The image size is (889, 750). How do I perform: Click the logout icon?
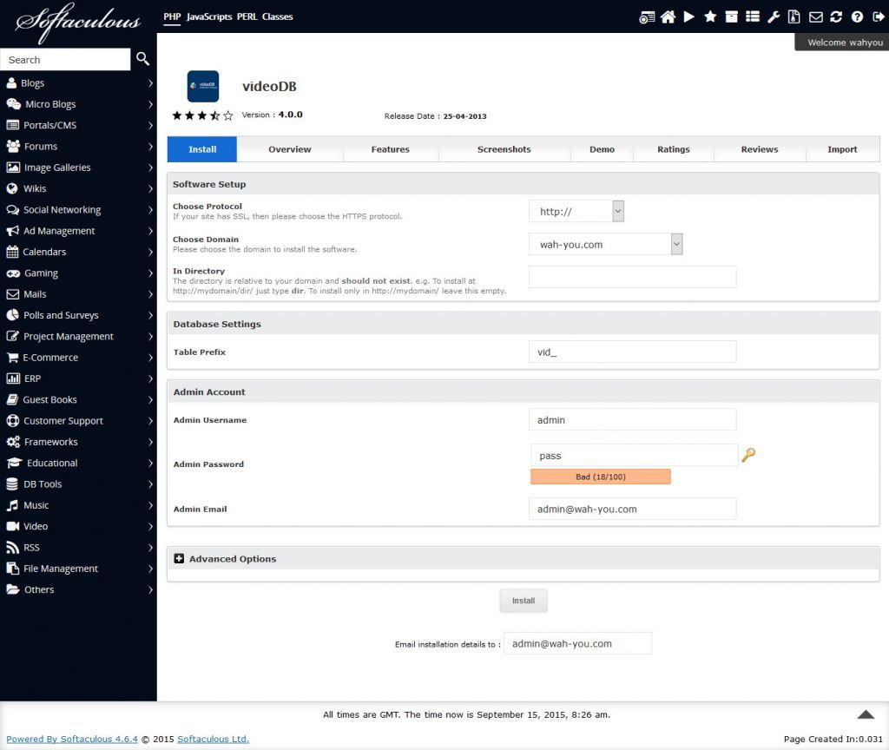pyautogui.click(x=877, y=16)
